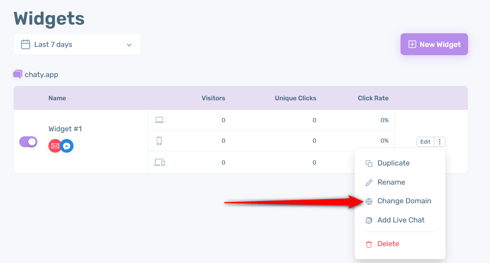Select Add Live Chat menu option
Screen dimensions: 490x263
[x=400, y=220]
